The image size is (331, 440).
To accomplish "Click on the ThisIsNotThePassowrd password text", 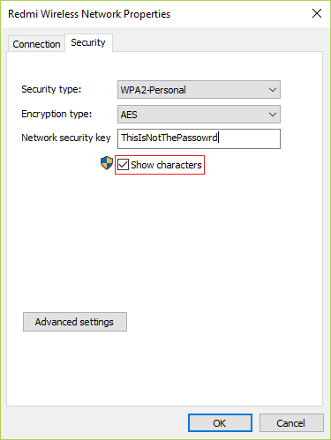I will (169, 138).
